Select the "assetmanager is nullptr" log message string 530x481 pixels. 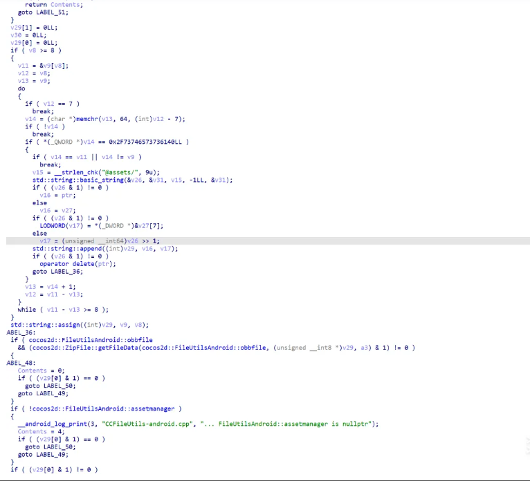click(286, 424)
